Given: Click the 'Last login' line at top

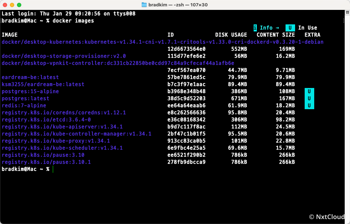Looking at the screenshot, I should tap(68, 13).
